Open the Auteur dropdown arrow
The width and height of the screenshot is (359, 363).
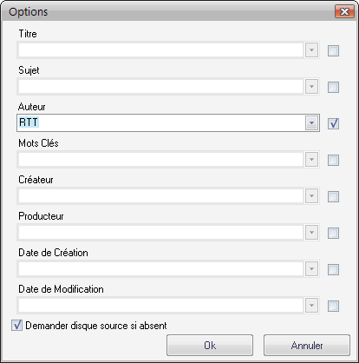(311, 123)
